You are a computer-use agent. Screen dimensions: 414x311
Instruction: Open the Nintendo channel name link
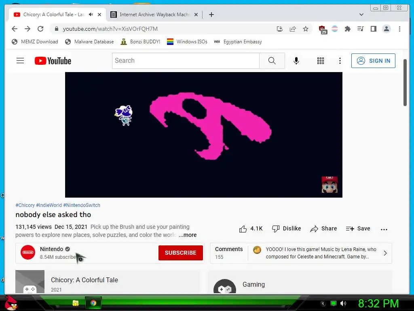pos(51,249)
